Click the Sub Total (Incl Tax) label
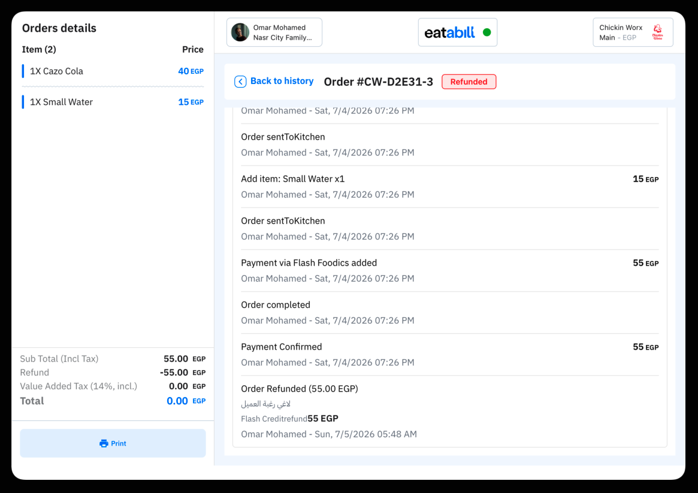Viewport: 698px width, 493px height. point(59,359)
